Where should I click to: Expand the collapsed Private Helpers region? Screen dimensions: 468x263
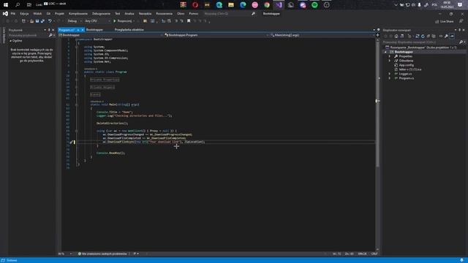pos(102,88)
